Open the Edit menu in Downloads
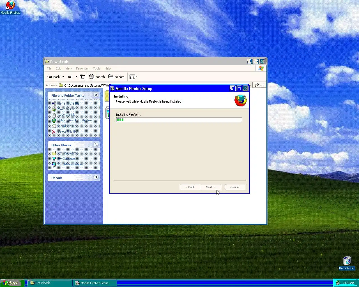The width and height of the screenshot is (359, 287). pos(58,68)
